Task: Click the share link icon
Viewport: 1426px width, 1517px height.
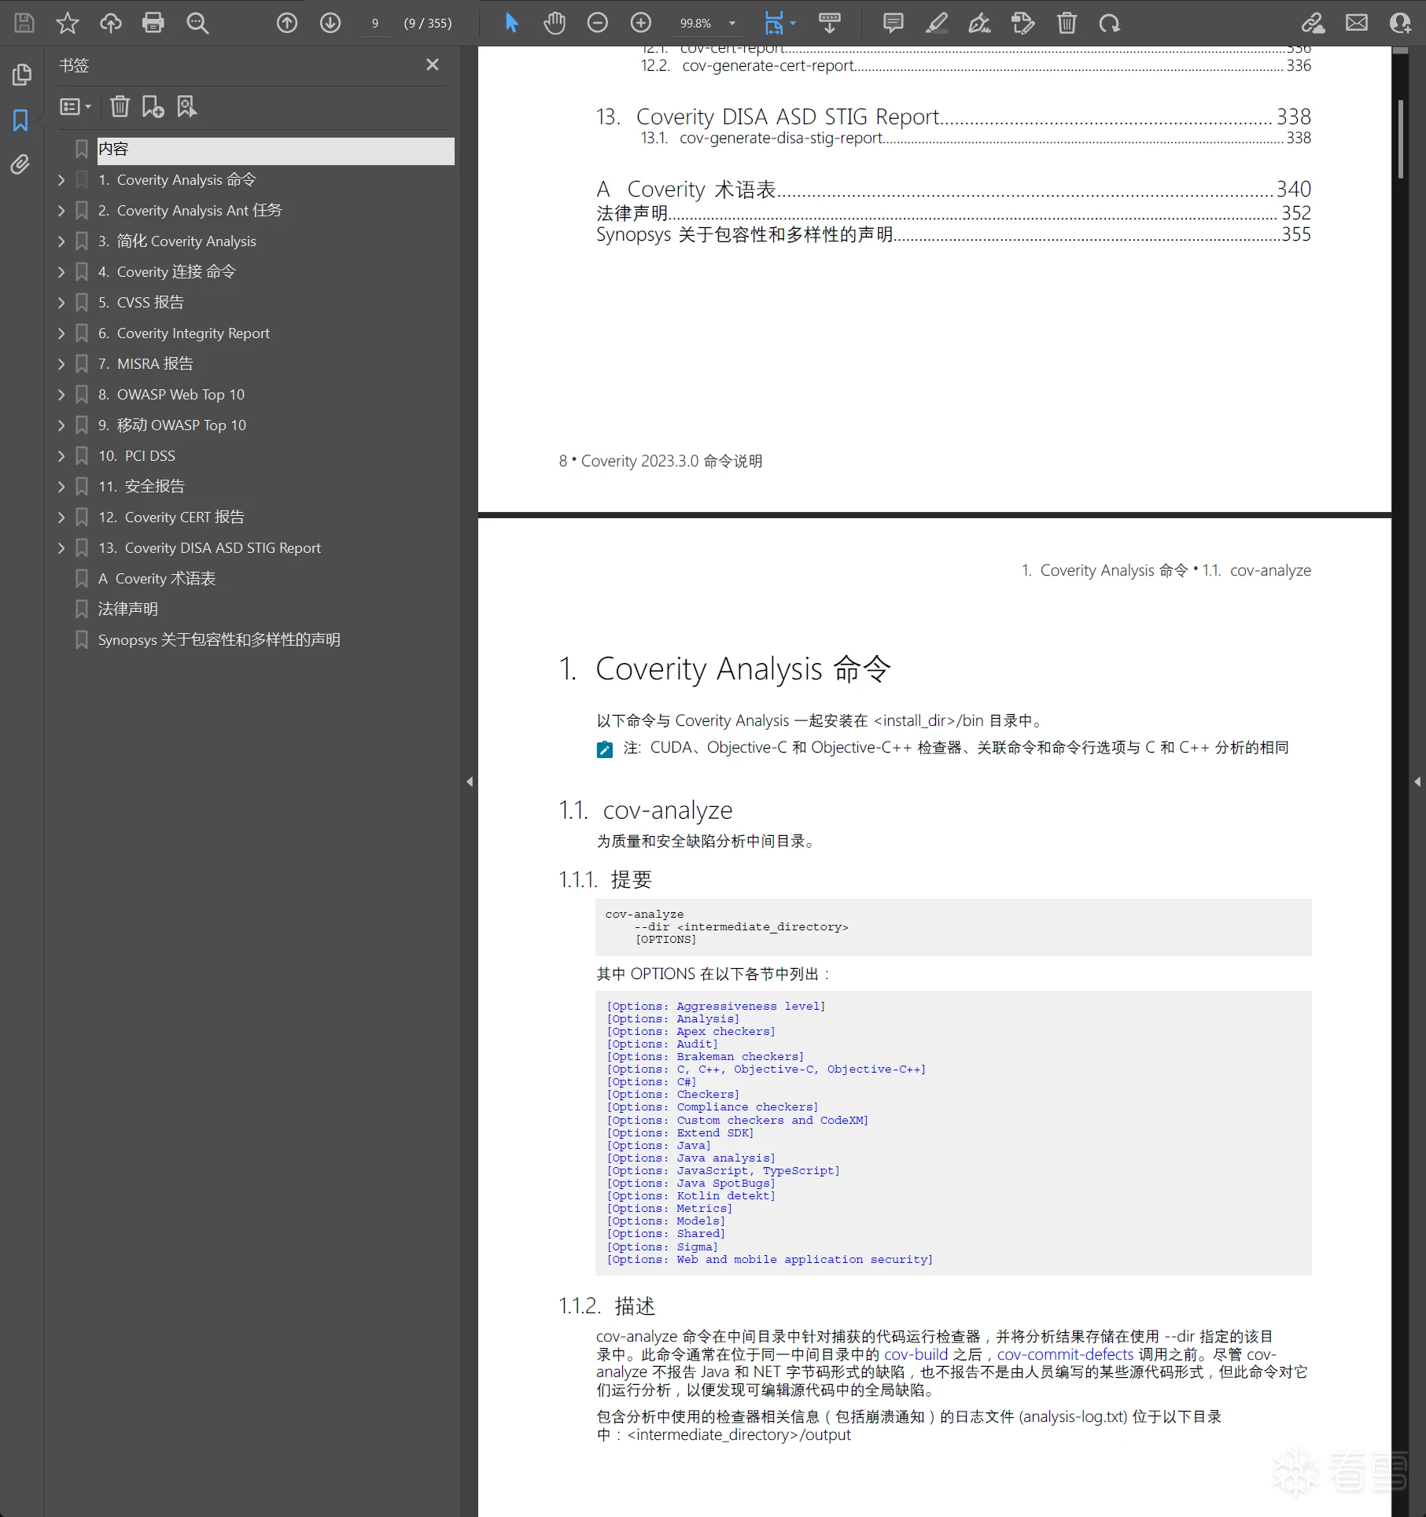Action: click(x=1313, y=23)
